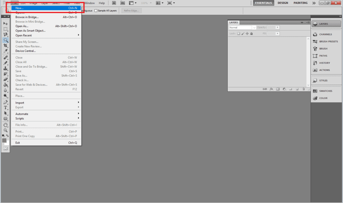Select the Crop tool in the toolbox
Screen dimensions: 343x203
(5, 45)
